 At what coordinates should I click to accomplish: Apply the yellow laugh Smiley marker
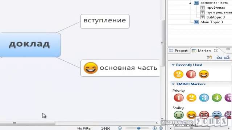point(191,115)
